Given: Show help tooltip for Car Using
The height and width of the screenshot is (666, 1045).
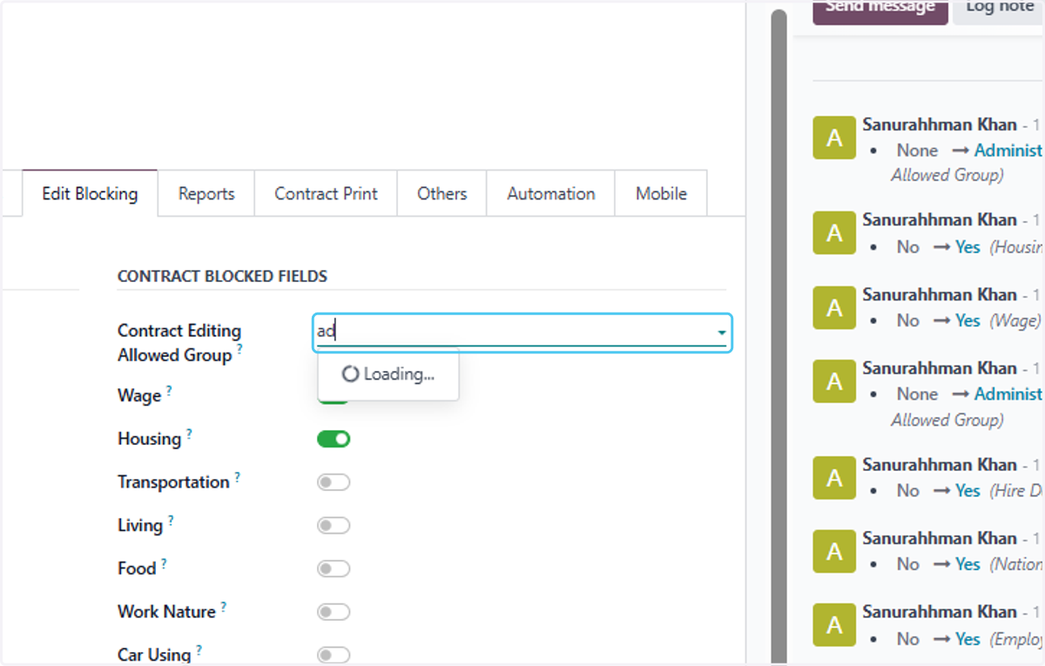Looking at the screenshot, I should pos(199,650).
